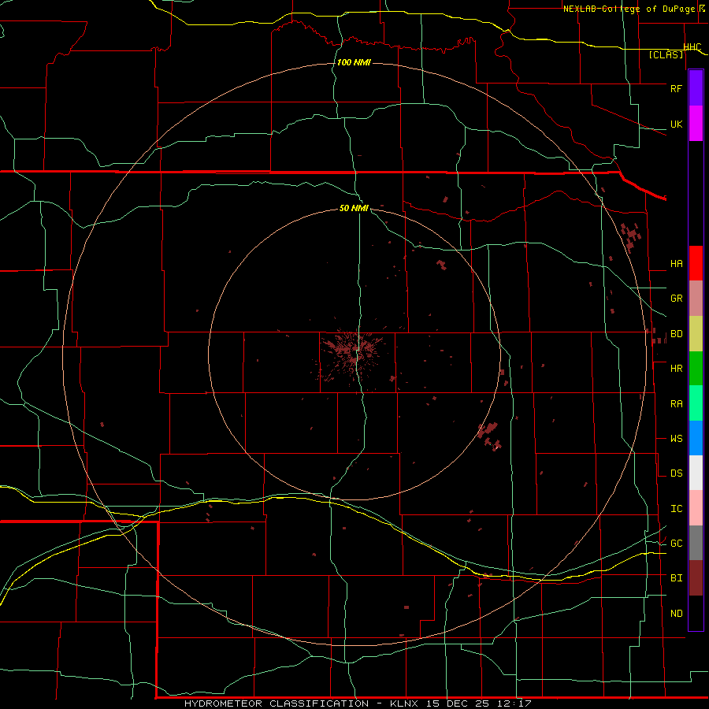Click the ND legend label

pos(676,614)
